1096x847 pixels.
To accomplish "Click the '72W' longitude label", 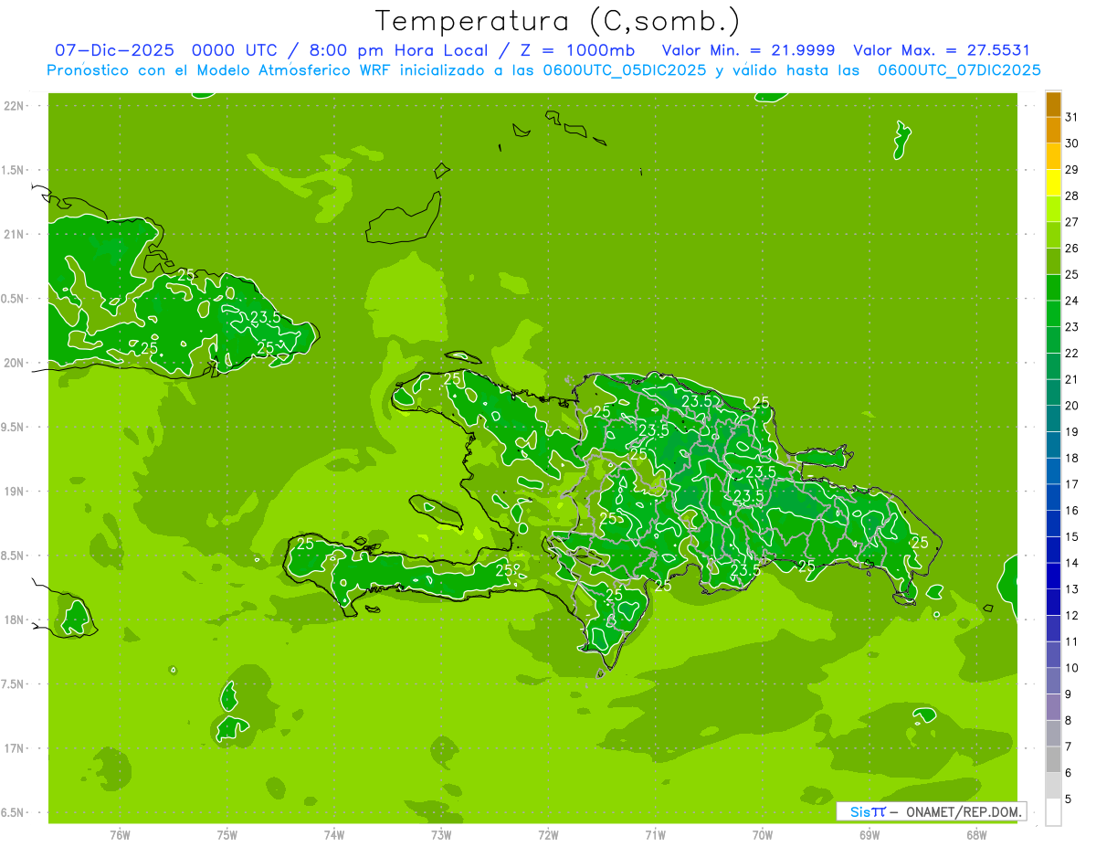I will click(548, 835).
